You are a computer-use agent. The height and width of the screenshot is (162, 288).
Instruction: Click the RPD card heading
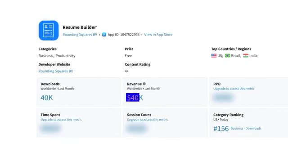pos(217,84)
